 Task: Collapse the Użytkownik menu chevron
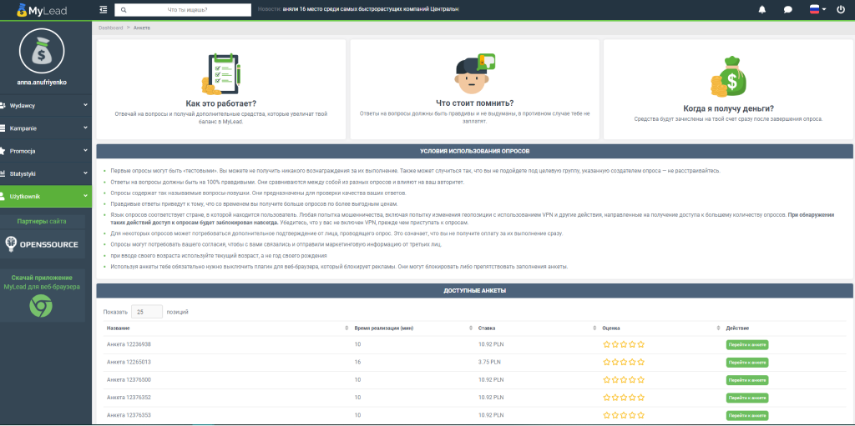point(85,196)
